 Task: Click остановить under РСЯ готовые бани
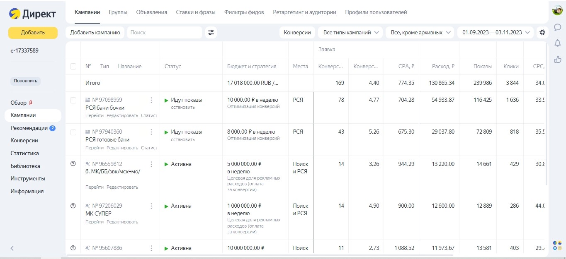click(182, 139)
